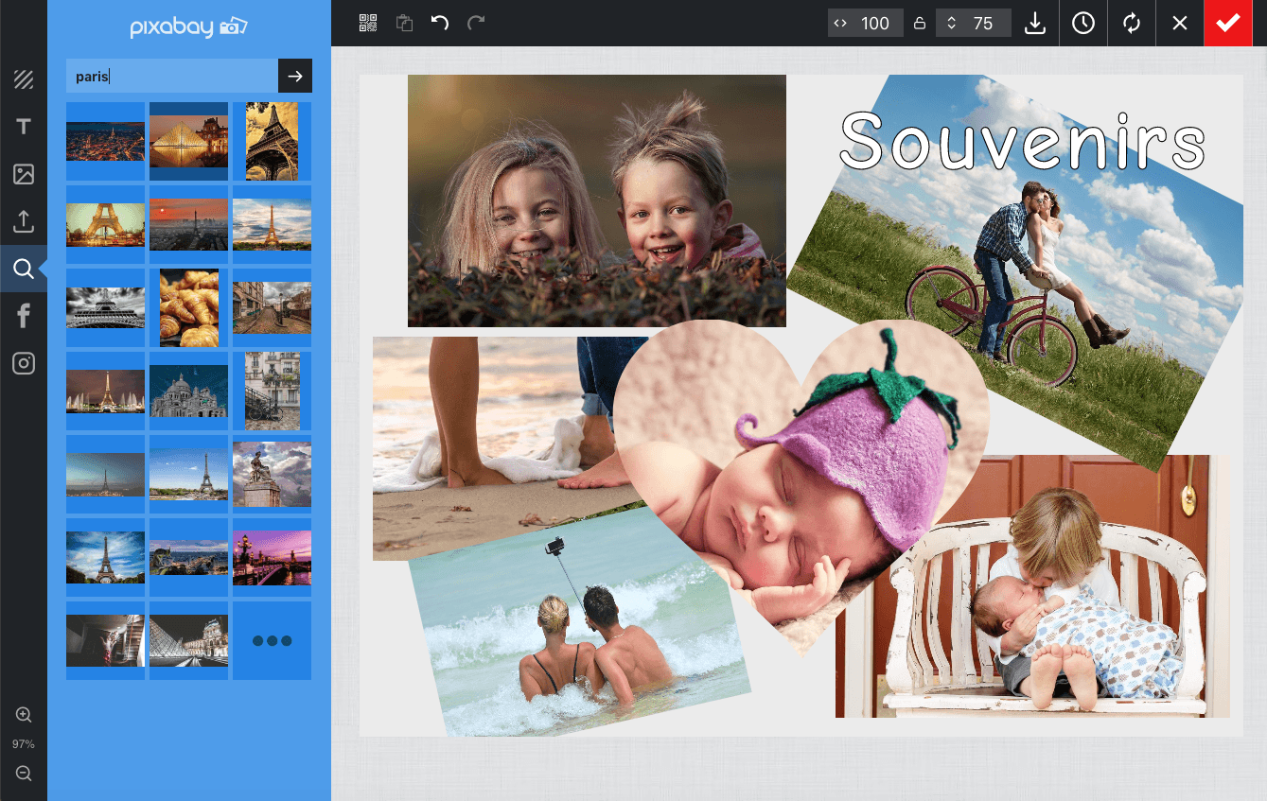Click the paris search input field

[172, 77]
